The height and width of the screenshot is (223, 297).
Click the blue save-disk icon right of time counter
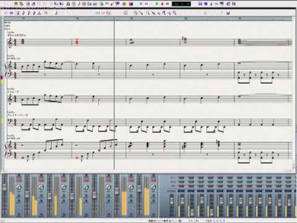[200, 4]
